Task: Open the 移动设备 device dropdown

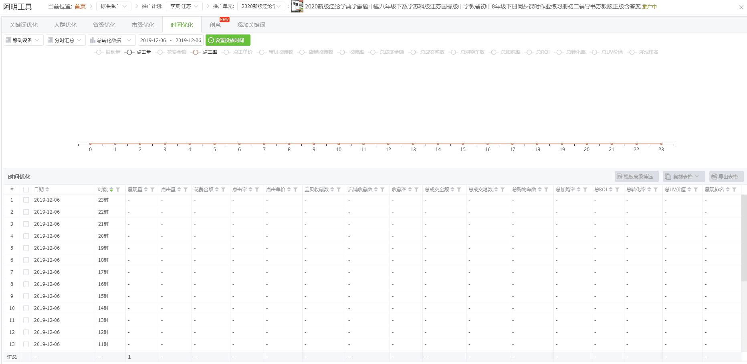Action: pyautogui.click(x=23, y=40)
